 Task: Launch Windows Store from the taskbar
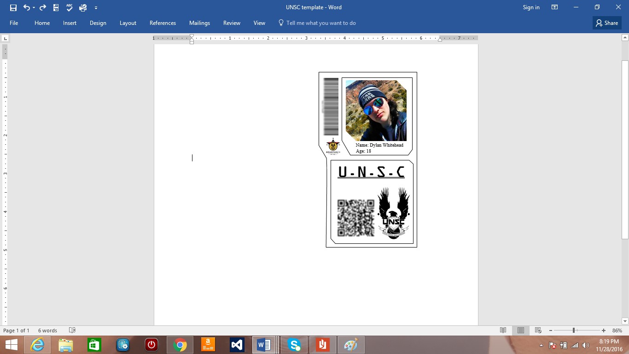(x=94, y=345)
